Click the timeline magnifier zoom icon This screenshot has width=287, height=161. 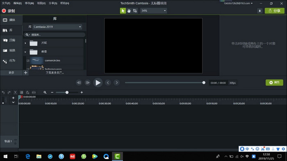point(45,92)
